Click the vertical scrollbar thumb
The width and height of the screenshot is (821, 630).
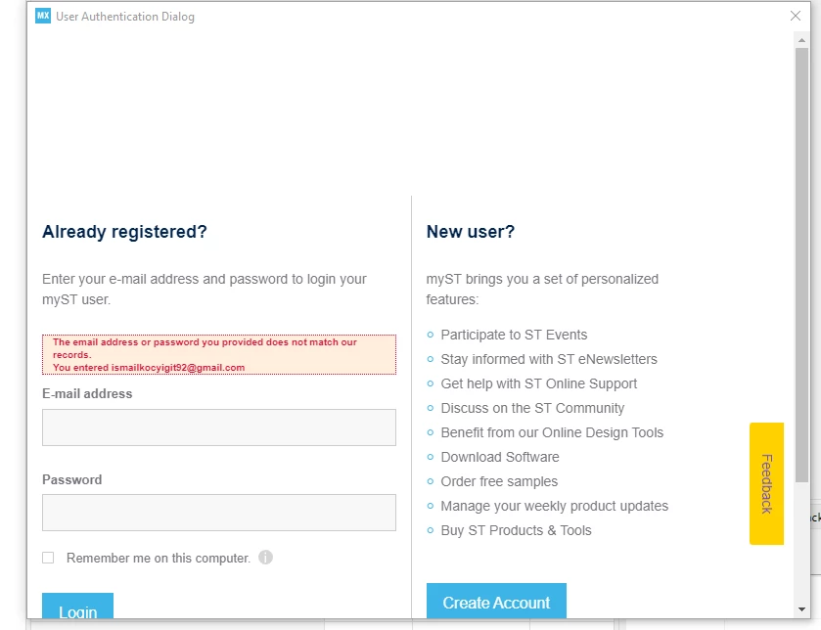[x=801, y=265]
